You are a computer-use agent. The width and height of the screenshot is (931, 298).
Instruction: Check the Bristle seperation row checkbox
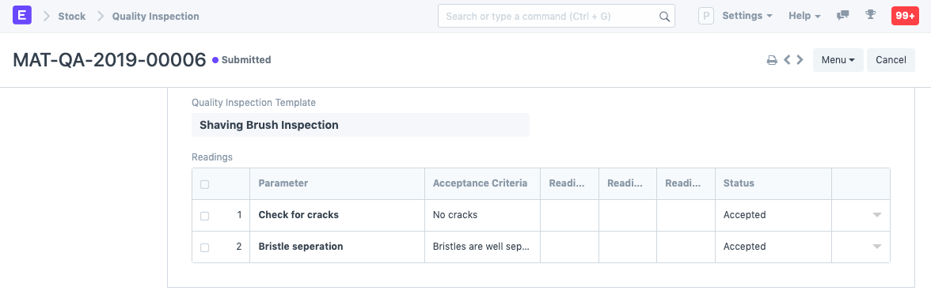pyautogui.click(x=205, y=247)
